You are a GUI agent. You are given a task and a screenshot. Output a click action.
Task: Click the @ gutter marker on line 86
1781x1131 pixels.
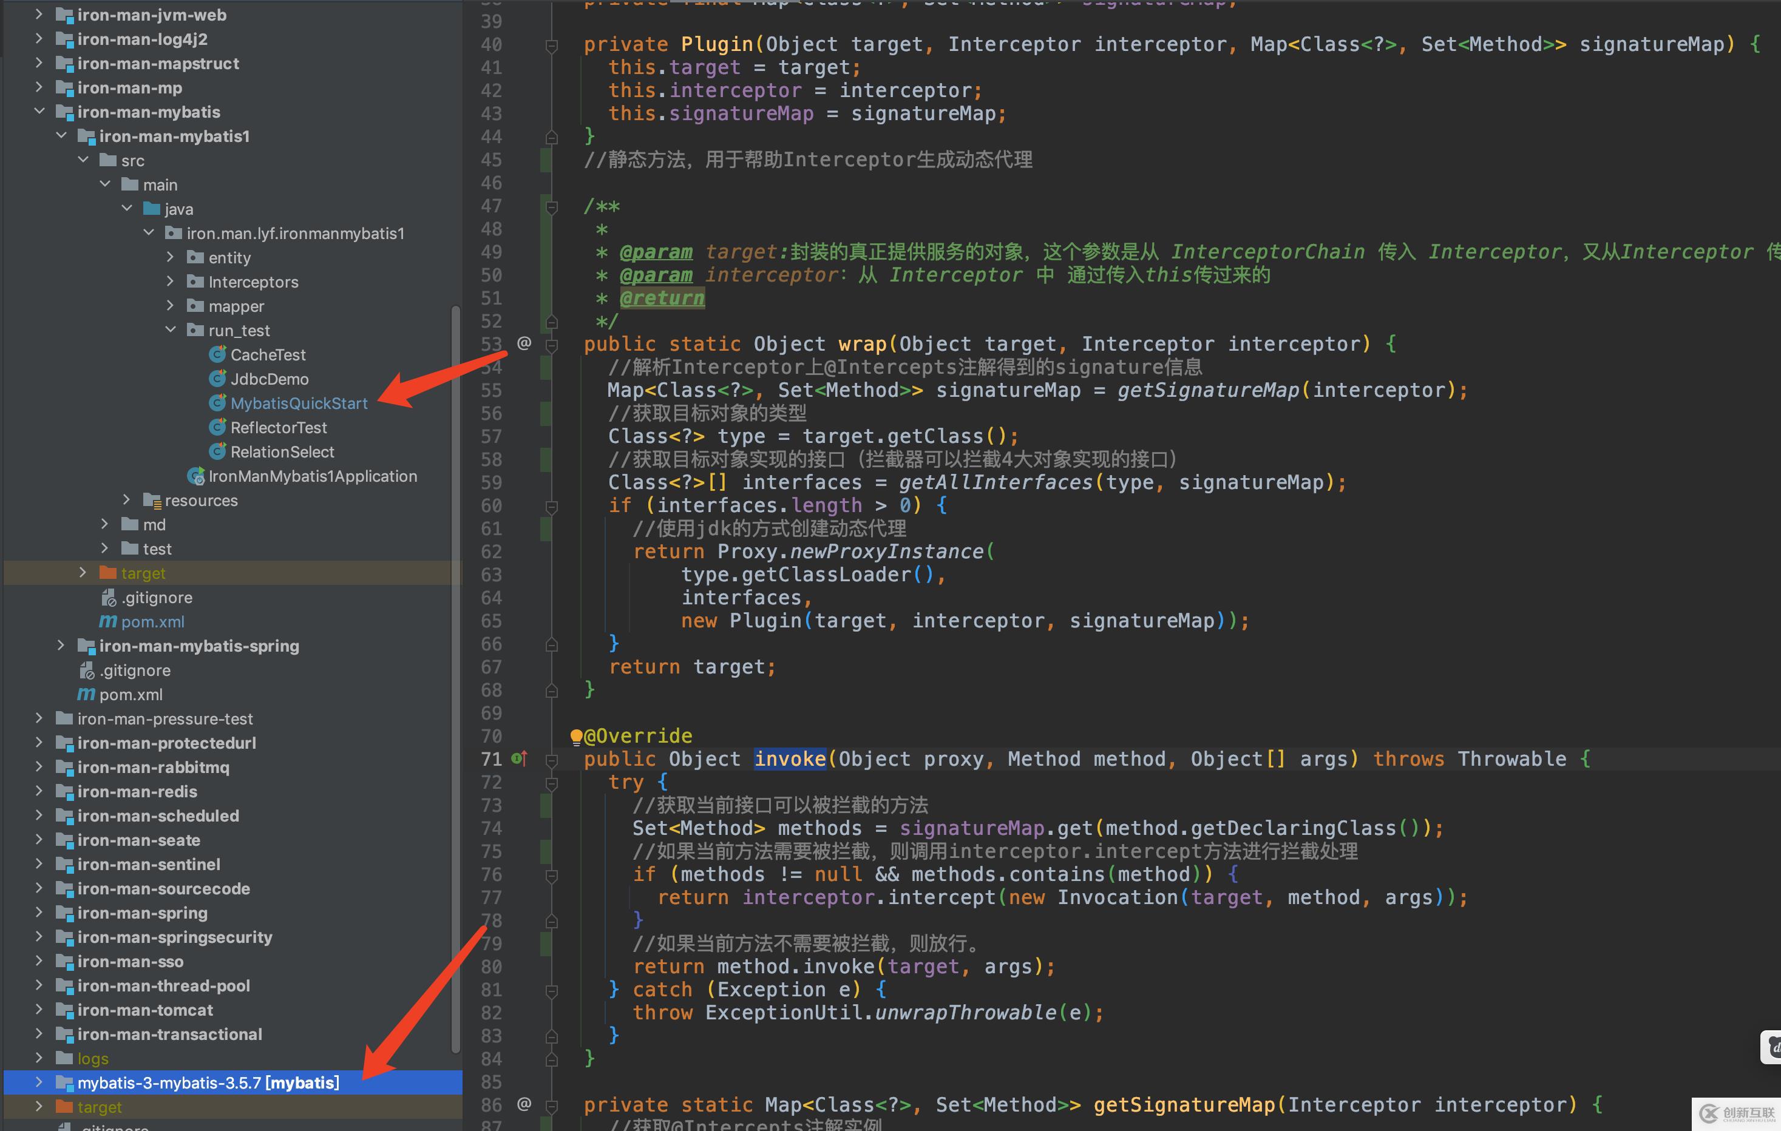[524, 1104]
